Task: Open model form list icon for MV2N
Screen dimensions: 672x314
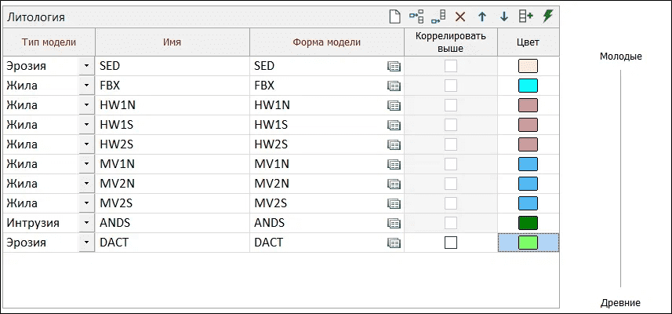Action: coord(394,184)
